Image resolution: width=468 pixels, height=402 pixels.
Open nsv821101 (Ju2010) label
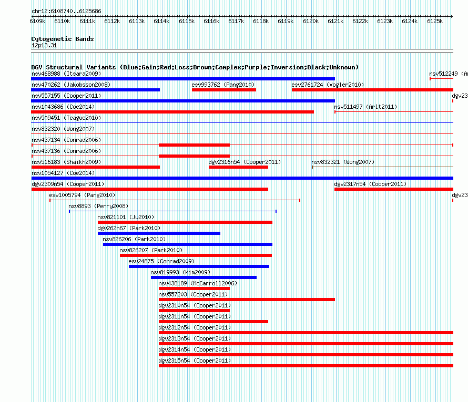(126, 217)
